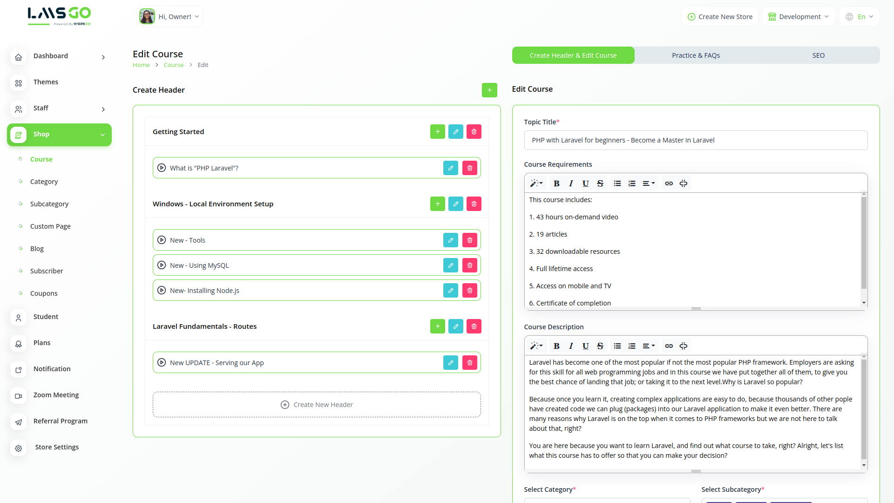The image size is (894, 503).
Task: Open paragraph alignment dropdown in Course Requirements
Action: [648, 184]
